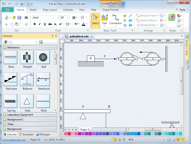
Task: Pick the Spring shape icon
Action: [11, 101]
